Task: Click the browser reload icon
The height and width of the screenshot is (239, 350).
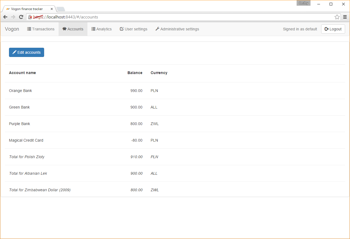Action: (x=21, y=17)
